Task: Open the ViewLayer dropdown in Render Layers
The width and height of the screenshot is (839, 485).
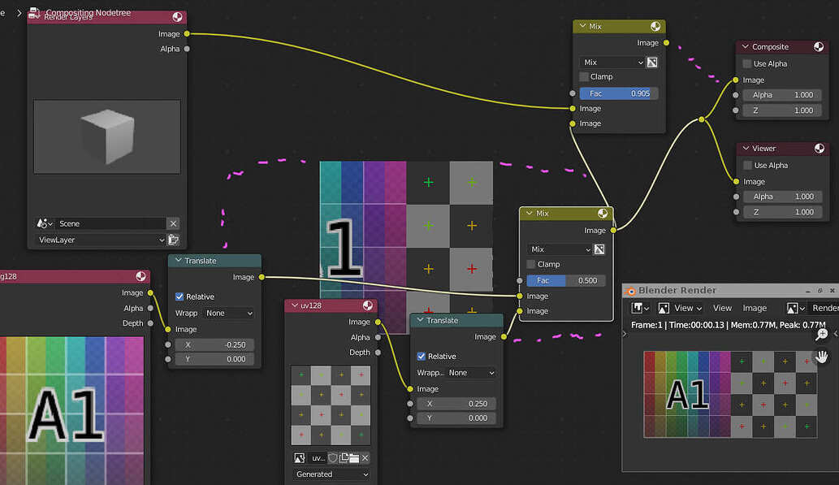Action: (101, 240)
